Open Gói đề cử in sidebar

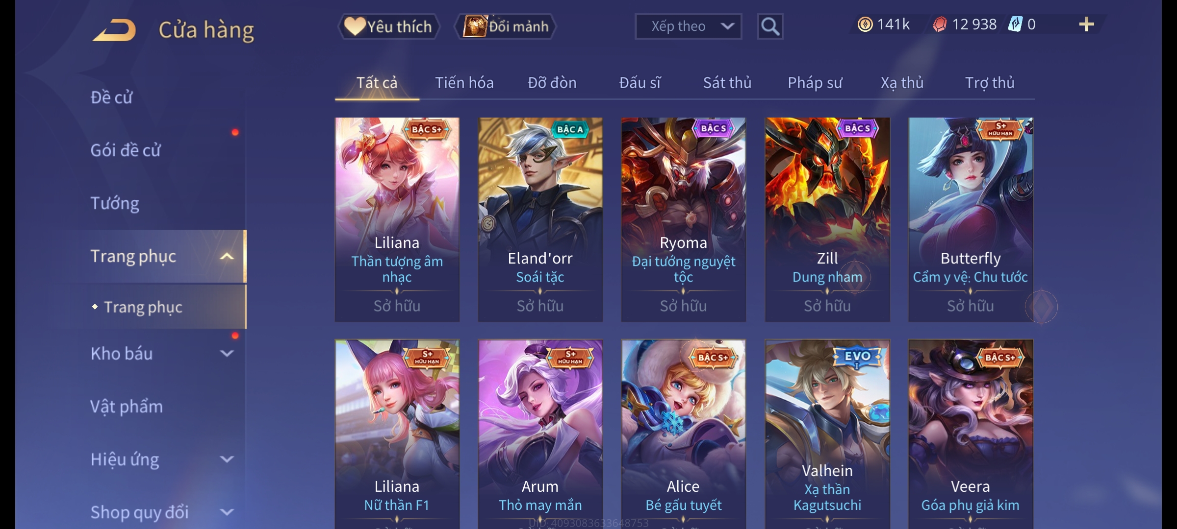pyautogui.click(x=126, y=150)
